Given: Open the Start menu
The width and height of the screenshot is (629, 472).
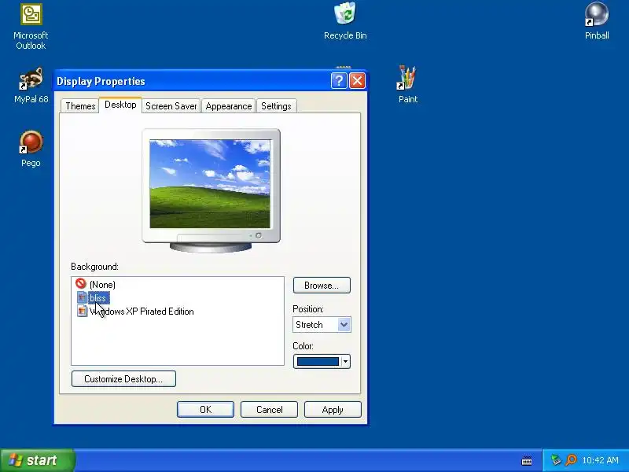Looking at the screenshot, I should (x=37, y=460).
